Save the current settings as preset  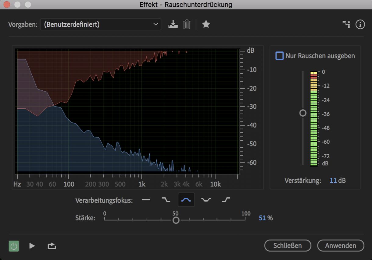pyautogui.click(x=173, y=24)
